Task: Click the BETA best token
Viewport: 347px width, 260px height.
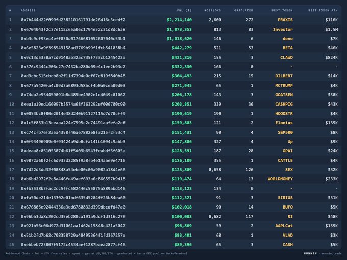Action: 288,48
